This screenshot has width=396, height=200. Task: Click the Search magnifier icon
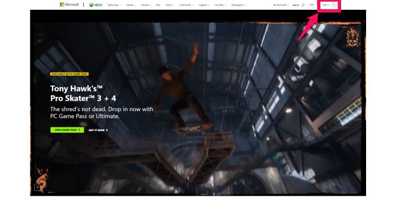(x=303, y=5)
